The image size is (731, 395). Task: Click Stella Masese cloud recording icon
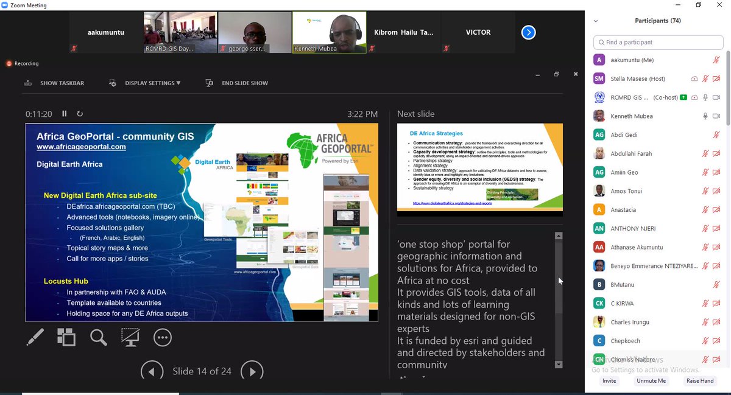[x=694, y=79]
